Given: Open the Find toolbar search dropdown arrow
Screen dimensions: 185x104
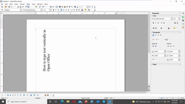Looking at the screenshot, I should pos(88,7).
